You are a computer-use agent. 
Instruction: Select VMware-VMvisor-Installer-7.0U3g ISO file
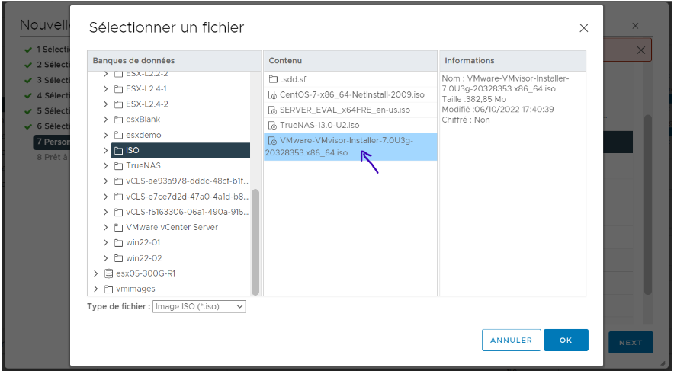click(350, 147)
